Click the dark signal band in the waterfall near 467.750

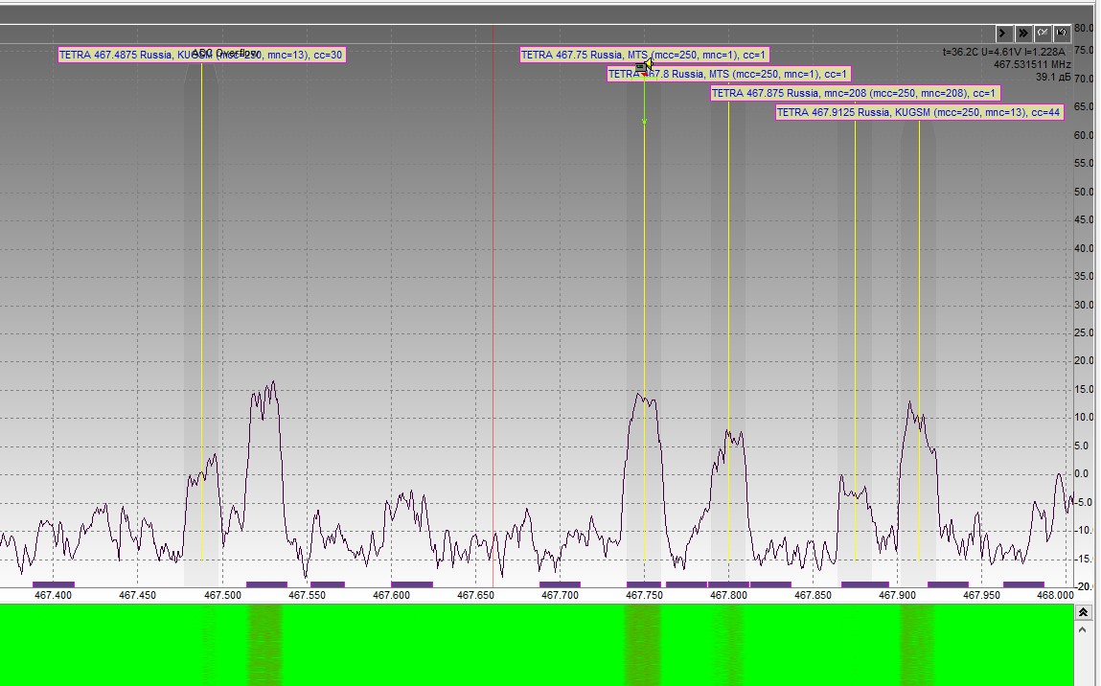(x=643, y=645)
